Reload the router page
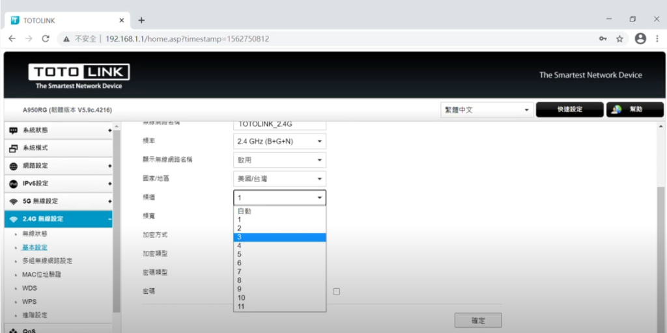Screen dimensions: 667x333 tap(46, 38)
